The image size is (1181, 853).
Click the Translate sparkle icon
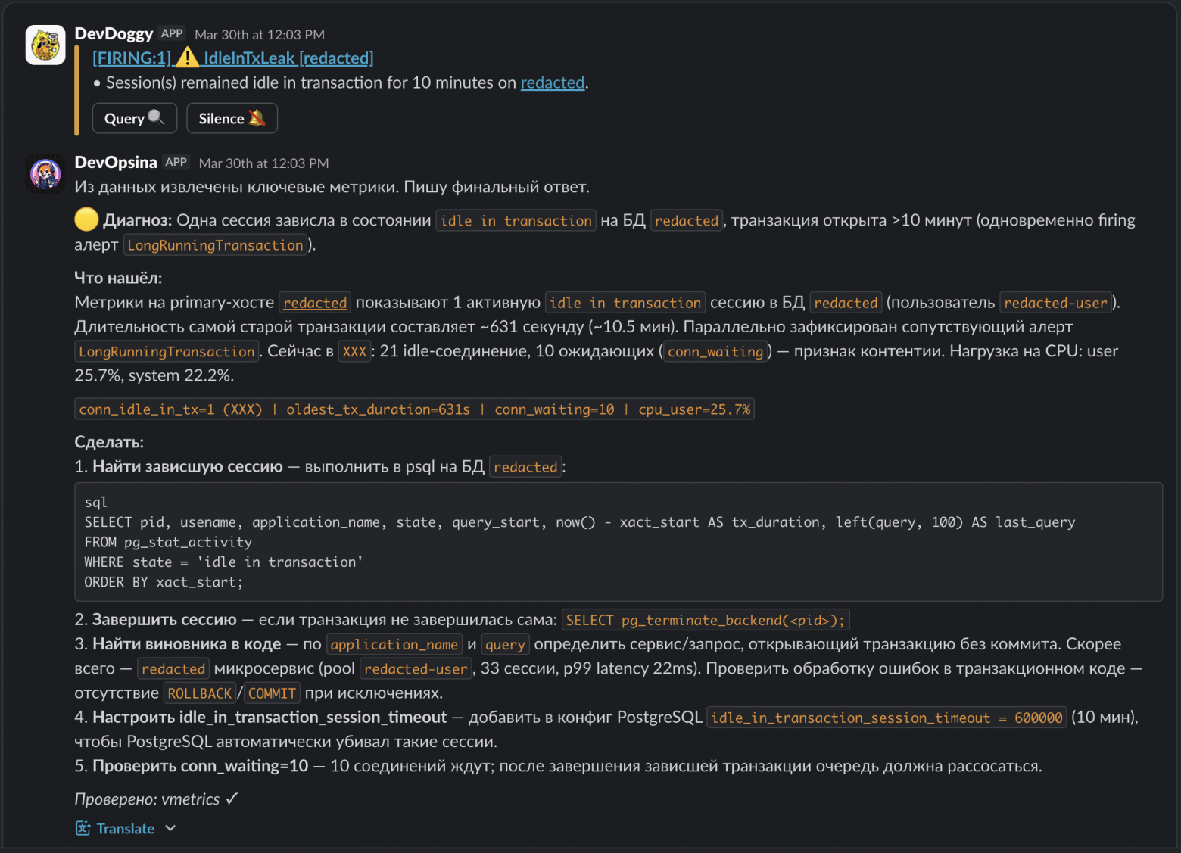pos(83,828)
